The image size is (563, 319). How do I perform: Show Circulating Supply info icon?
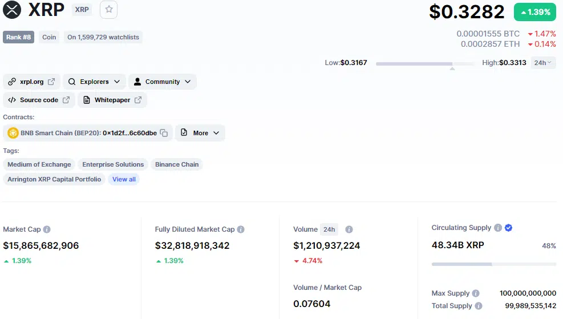(x=497, y=227)
